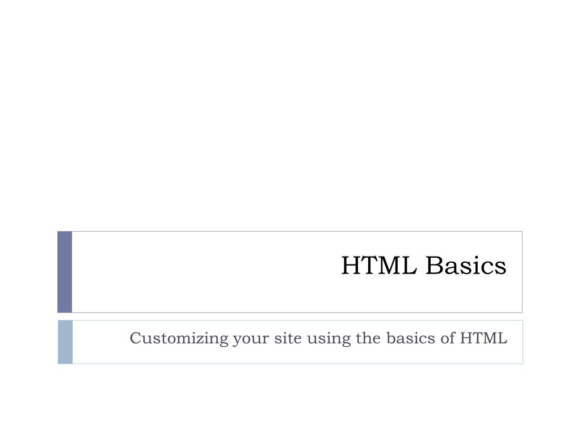The image size is (581, 435).
Task: Click the gap between title and subtitle boxes
Action: pyautogui.click(x=290, y=316)
